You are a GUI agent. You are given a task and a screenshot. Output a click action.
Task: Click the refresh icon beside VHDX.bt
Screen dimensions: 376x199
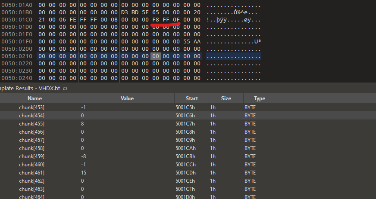(65, 88)
